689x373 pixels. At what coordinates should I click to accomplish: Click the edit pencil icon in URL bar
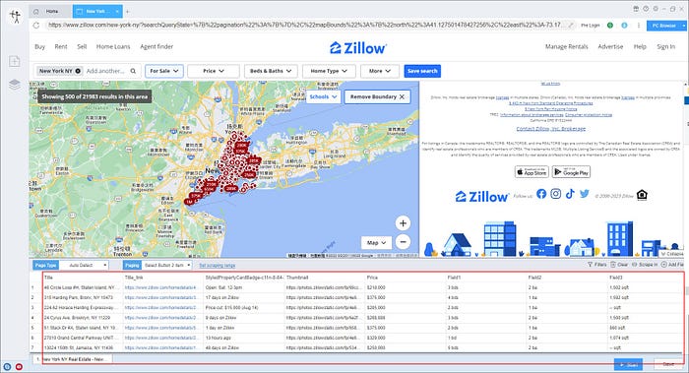(571, 26)
